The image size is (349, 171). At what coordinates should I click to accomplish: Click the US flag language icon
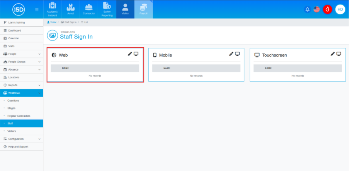coord(317,9)
